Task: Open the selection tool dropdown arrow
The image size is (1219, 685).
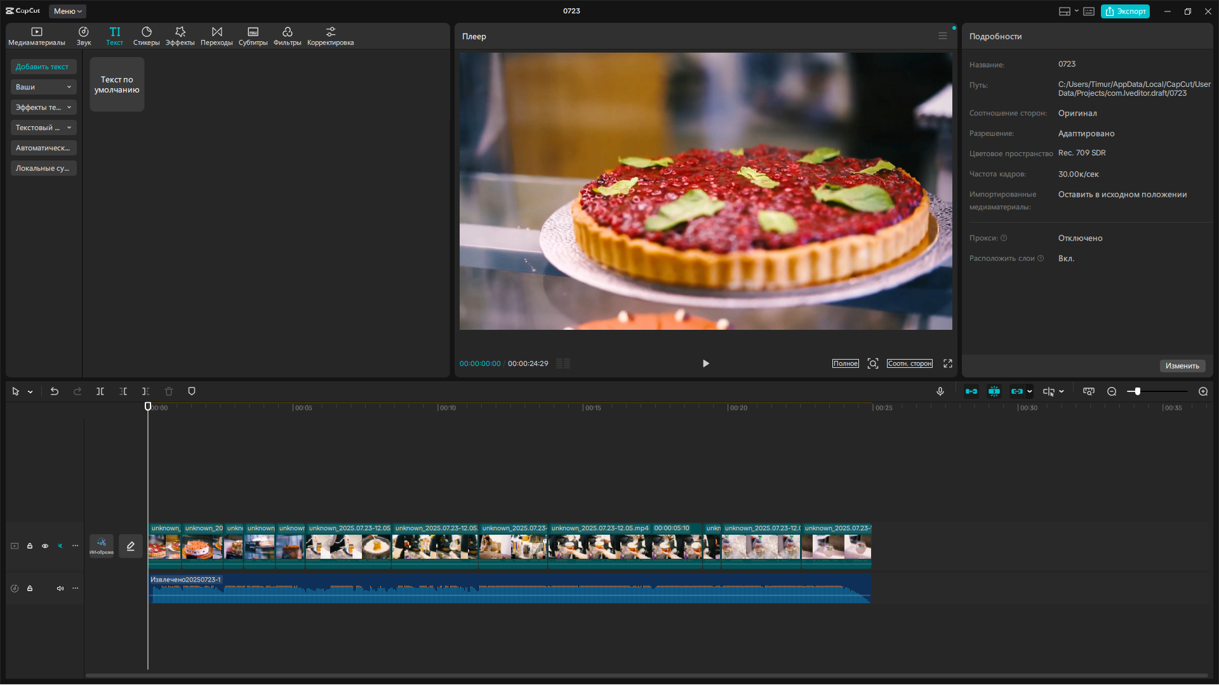Action: point(30,392)
